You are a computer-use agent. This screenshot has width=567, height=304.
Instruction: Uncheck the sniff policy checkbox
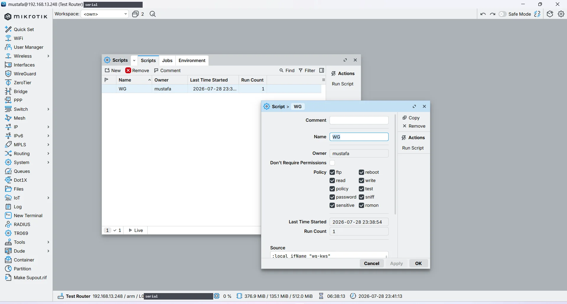(x=361, y=197)
